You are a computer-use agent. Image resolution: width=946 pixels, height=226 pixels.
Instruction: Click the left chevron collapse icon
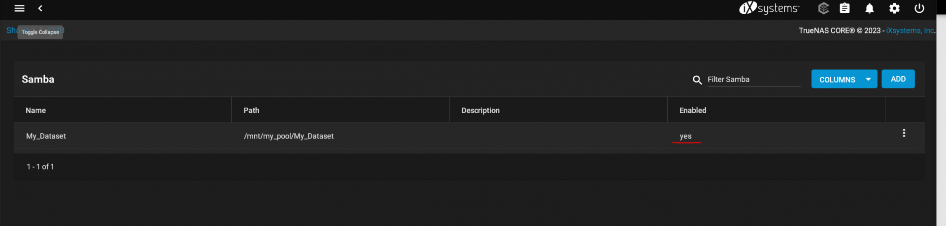click(x=40, y=8)
